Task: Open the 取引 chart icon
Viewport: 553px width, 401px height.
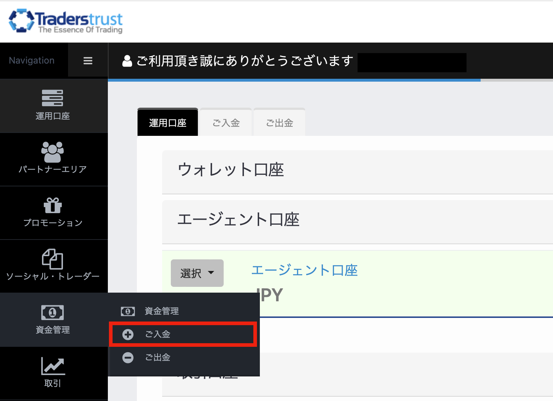Action: coord(53,366)
